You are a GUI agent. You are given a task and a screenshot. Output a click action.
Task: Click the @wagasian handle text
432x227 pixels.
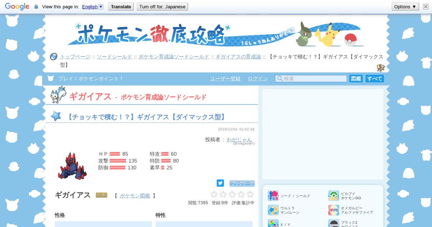[244, 143]
